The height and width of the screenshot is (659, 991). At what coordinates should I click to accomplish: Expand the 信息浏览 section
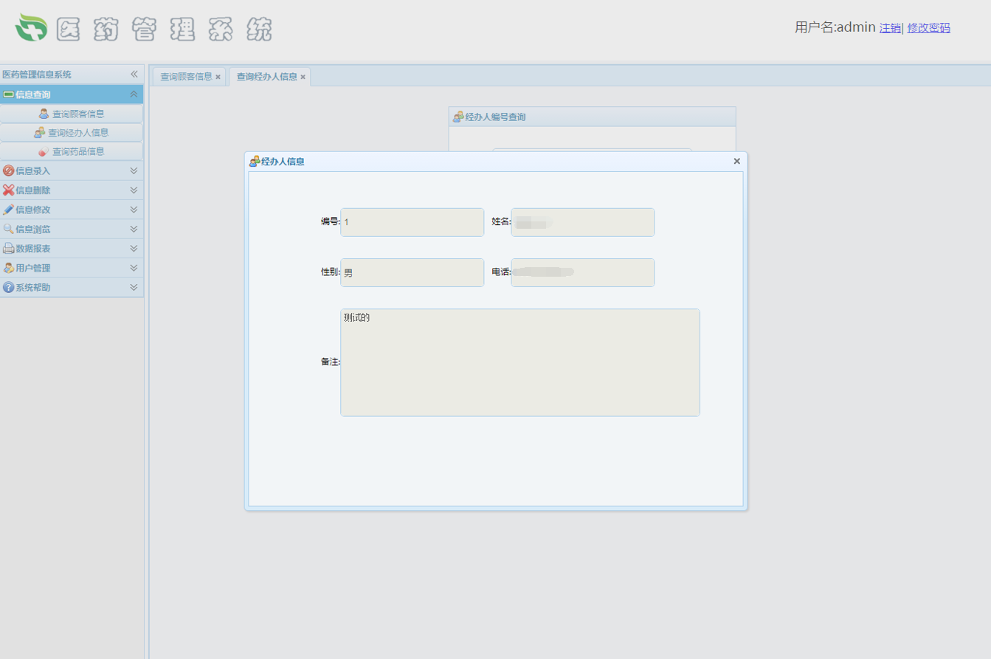tap(134, 229)
